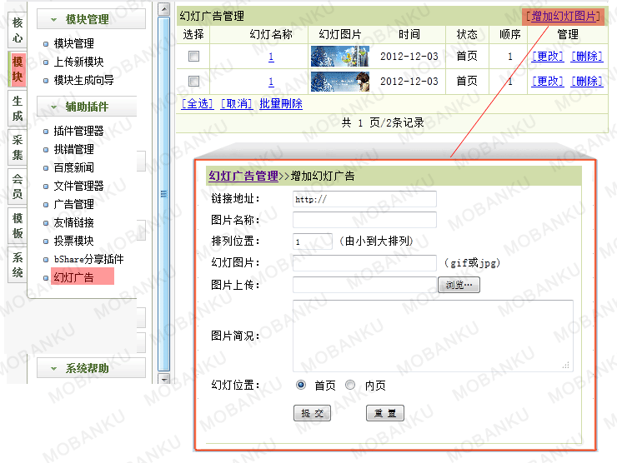The image size is (617, 463).
Task: Expand the 系统帮助 section header
Action: point(91,368)
